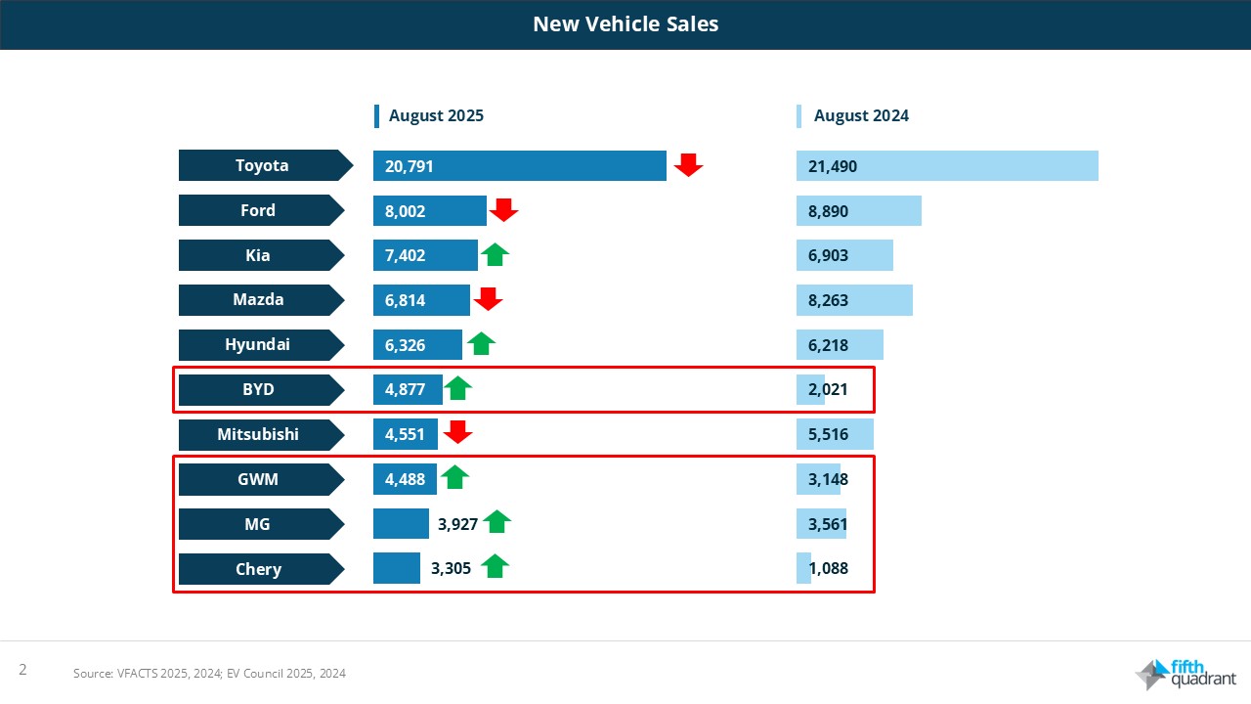Click the green up arrow beside Chery

(495, 566)
